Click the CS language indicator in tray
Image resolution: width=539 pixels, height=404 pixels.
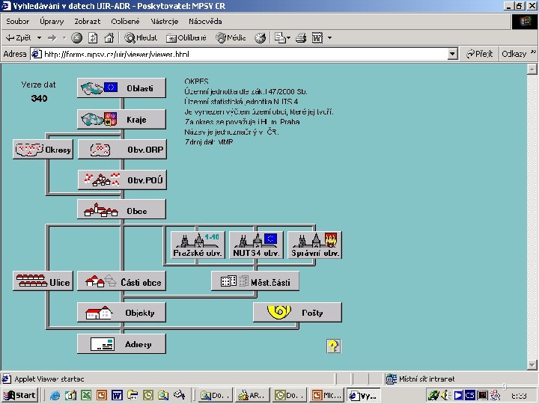(469, 396)
